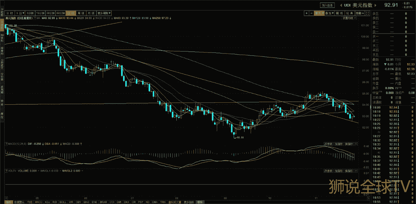The image size is (416, 204).
Task: Select the 60分钟 period tab
Action: tap(61, 13)
